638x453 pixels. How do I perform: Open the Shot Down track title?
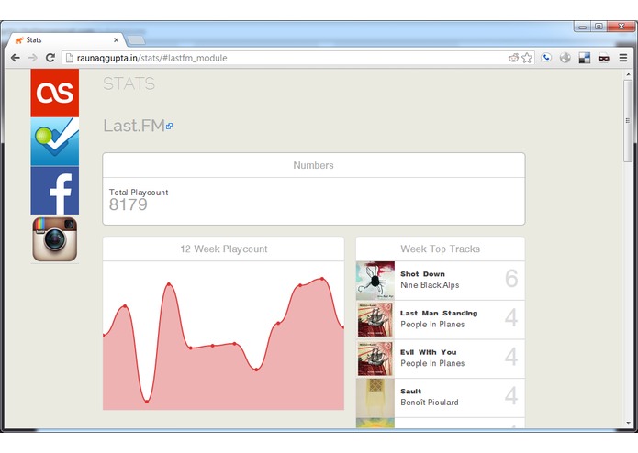click(x=422, y=274)
